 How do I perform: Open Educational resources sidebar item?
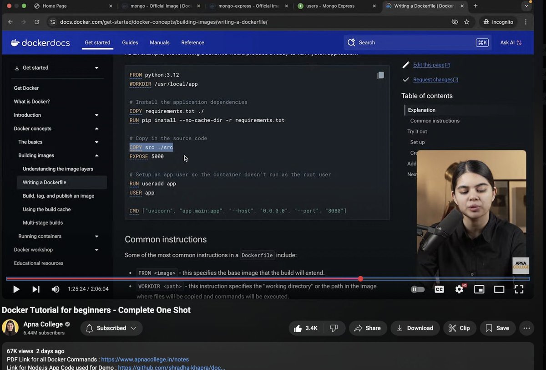(x=39, y=263)
